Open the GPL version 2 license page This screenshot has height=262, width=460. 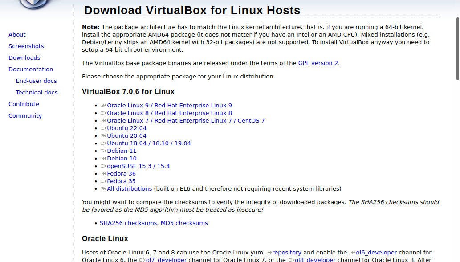pos(318,63)
